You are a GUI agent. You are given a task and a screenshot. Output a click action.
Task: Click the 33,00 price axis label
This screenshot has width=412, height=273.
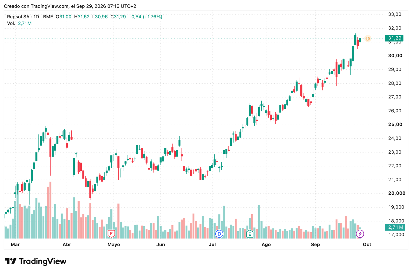[395, 14]
